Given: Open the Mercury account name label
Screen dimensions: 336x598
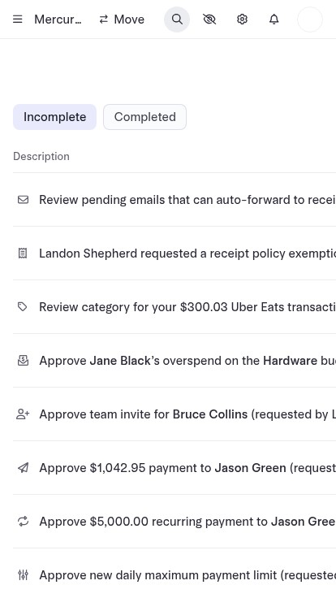Looking at the screenshot, I should point(58,19).
